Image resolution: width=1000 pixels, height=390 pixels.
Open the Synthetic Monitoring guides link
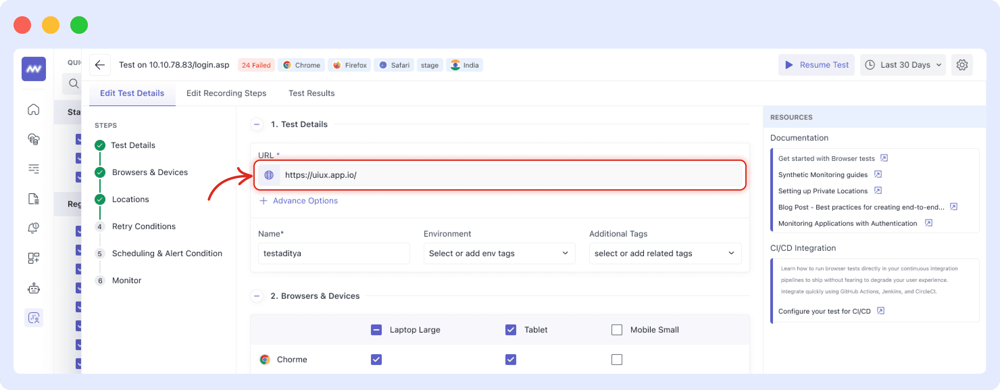point(823,174)
